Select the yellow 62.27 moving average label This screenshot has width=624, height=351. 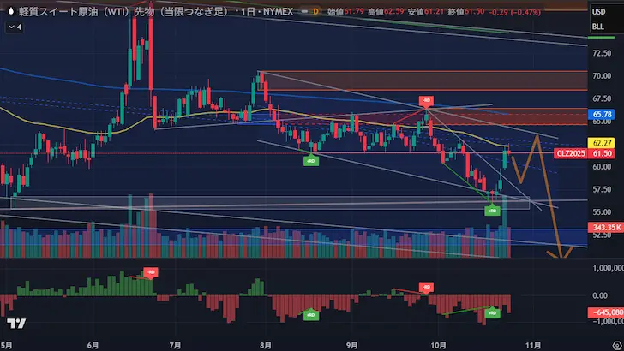(x=600, y=142)
